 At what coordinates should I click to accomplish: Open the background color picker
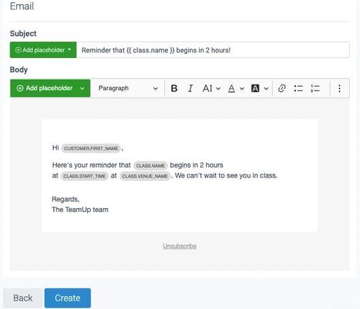[x=260, y=89]
